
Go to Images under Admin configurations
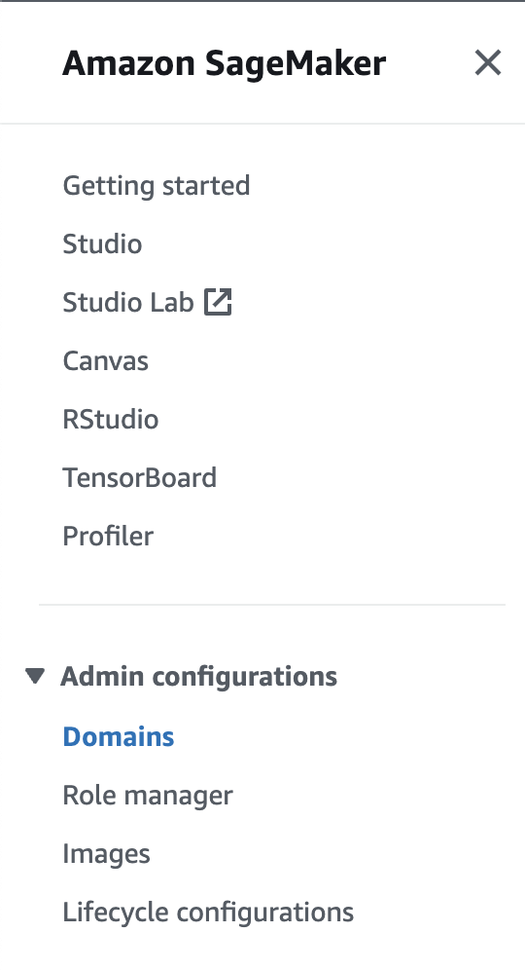[x=106, y=854]
